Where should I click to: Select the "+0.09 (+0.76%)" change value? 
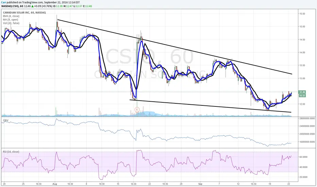point(44,6)
